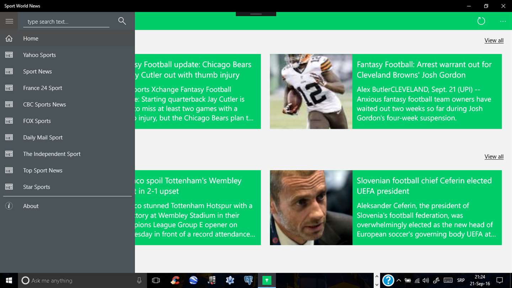The height and width of the screenshot is (288, 512).
Task: Open the touch keyboard from tray
Action: pyautogui.click(x=448, y=281)
